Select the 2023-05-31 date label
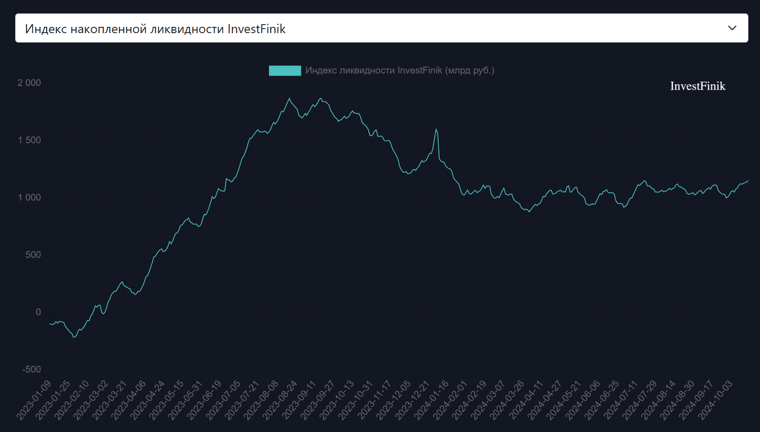760x432 pixels. (185, 400)
